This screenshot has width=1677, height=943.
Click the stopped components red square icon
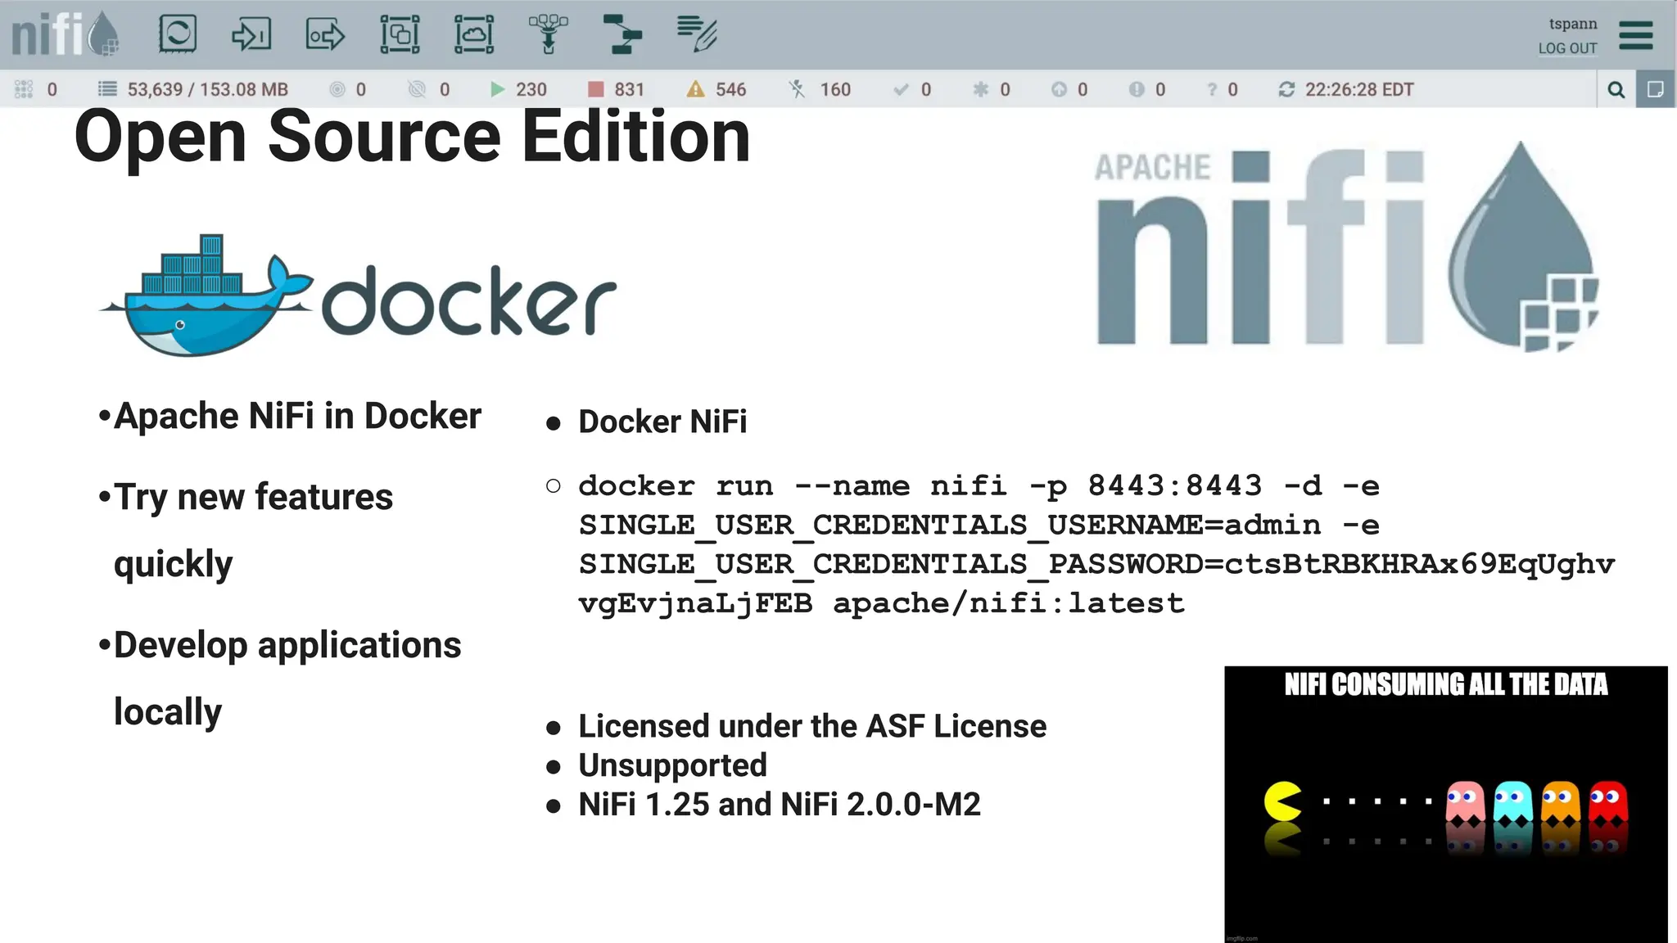pos(596,89)
